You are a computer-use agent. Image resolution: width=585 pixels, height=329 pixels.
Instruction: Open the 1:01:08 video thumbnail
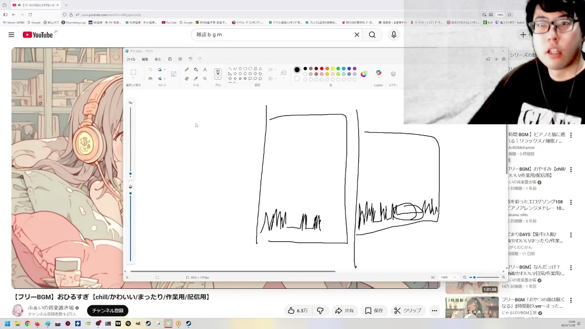[472, 289]
